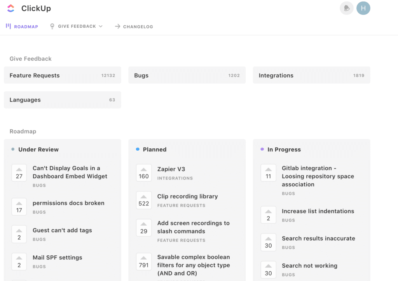Screen dimensions: 398x281
Task: Upvote Gitlab integration post
Action: click(268, 173)
